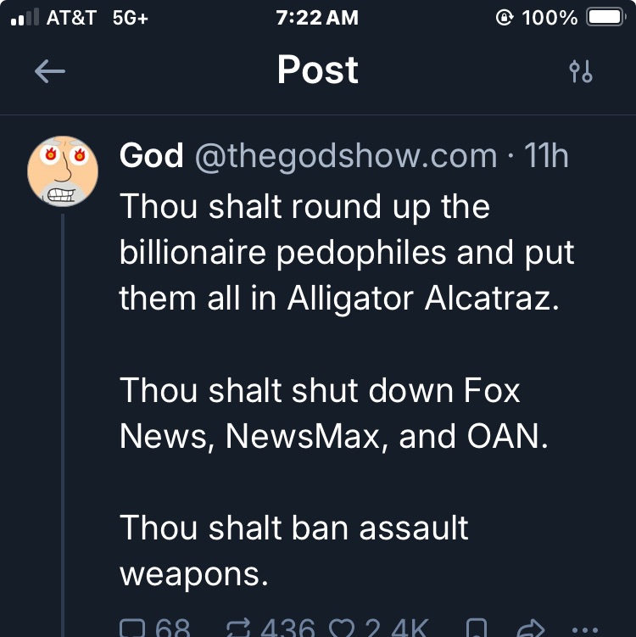The width and height of the screenshot is (636, 637).
Task: Open the three-dot more options menu
Action: (x=580, y=629)
